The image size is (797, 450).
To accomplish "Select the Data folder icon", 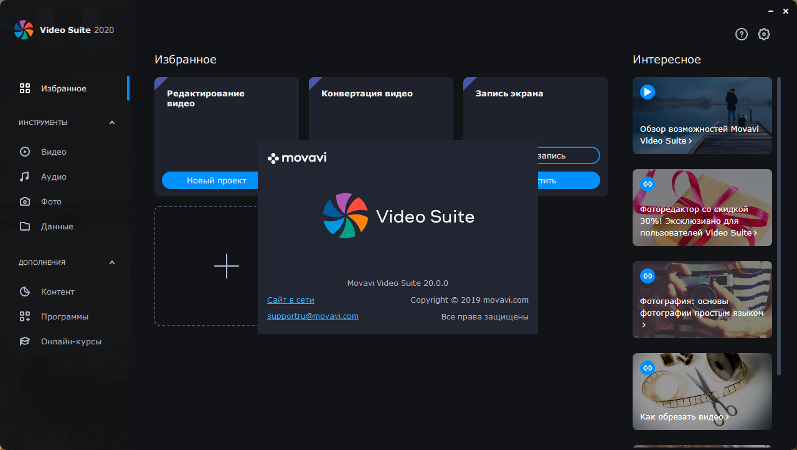I will click(x=25, y=226).
